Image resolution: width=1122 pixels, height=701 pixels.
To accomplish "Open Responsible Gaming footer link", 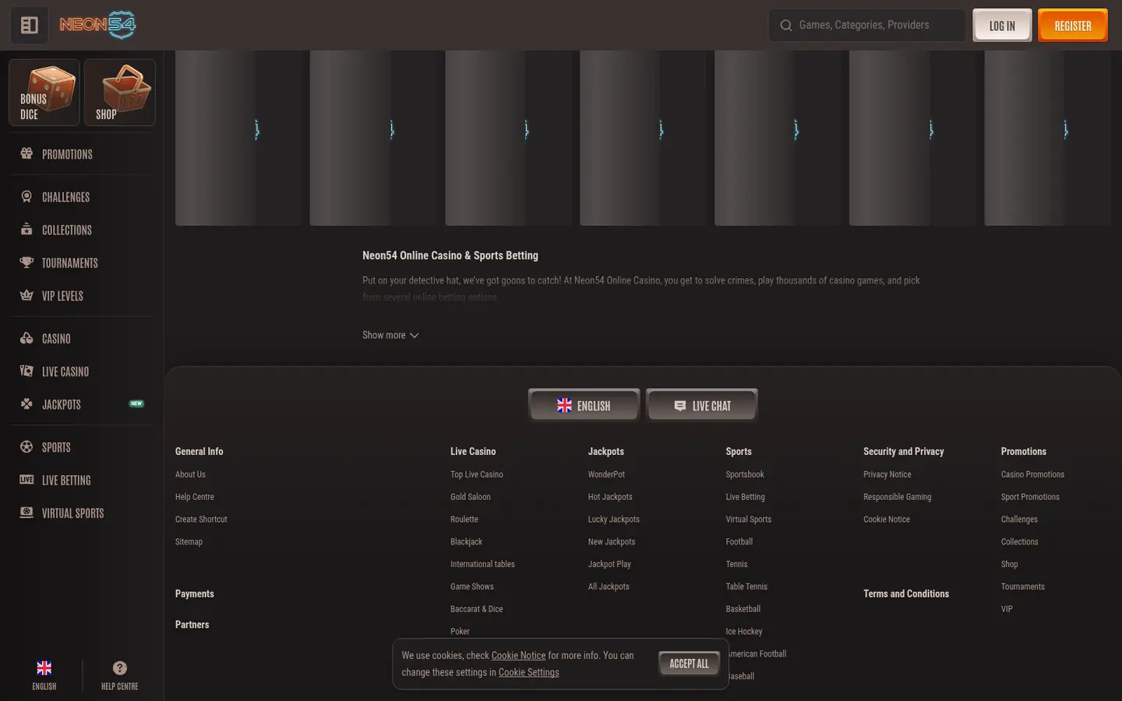I will [897, 497].
